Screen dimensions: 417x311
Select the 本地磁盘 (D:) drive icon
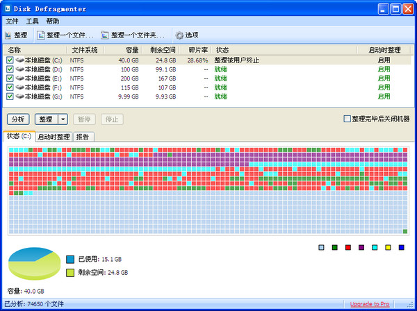[x=19, y=69]
